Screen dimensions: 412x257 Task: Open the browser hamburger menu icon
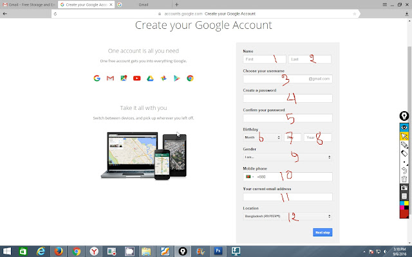(385, 4)
